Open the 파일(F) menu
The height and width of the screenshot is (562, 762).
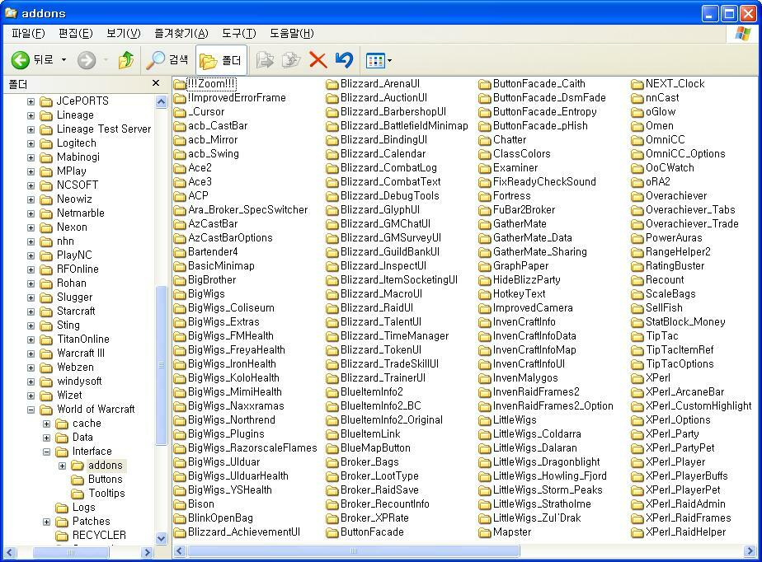pyautogui.click(x=28, y=33)
